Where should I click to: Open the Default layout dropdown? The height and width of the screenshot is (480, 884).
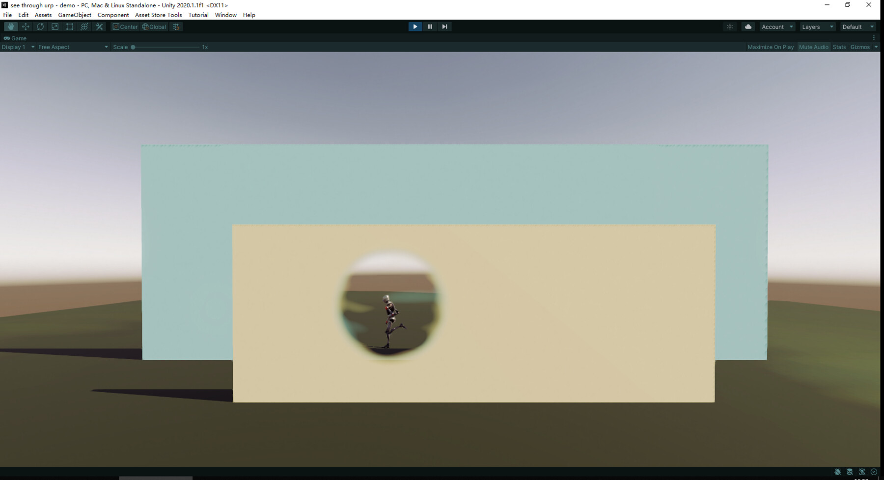tap(857, 27)
